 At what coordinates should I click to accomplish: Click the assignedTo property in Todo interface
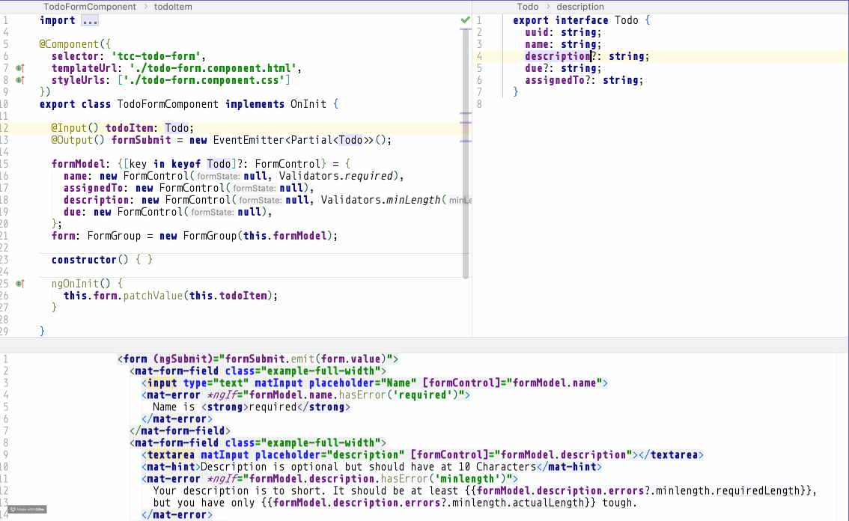pyautogui.click(x=557, y=80)
